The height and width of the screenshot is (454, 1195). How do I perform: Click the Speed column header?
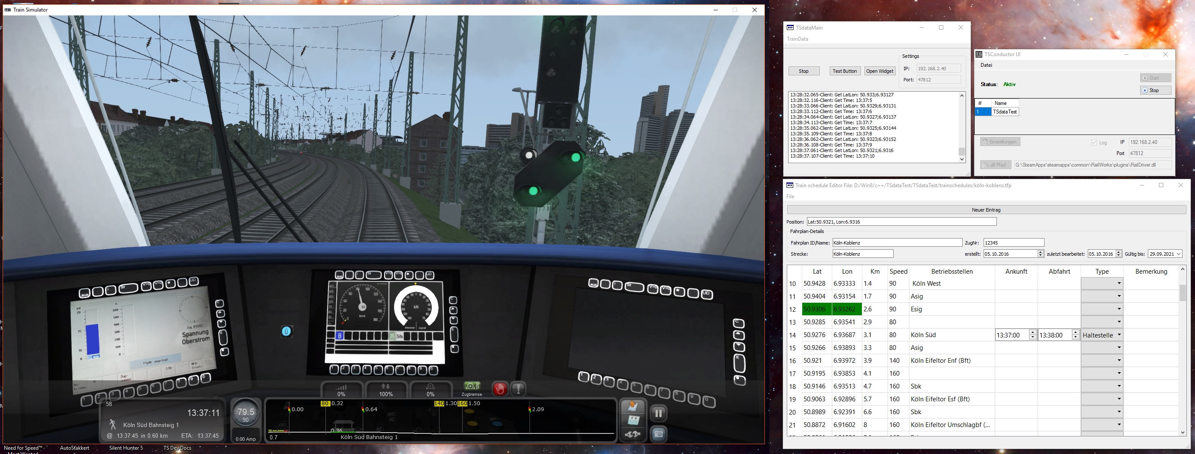[898, 272]
